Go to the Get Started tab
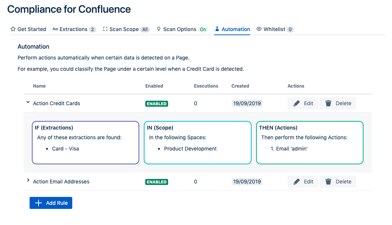This screenshot has height=225, width=392. coord(31,29)
